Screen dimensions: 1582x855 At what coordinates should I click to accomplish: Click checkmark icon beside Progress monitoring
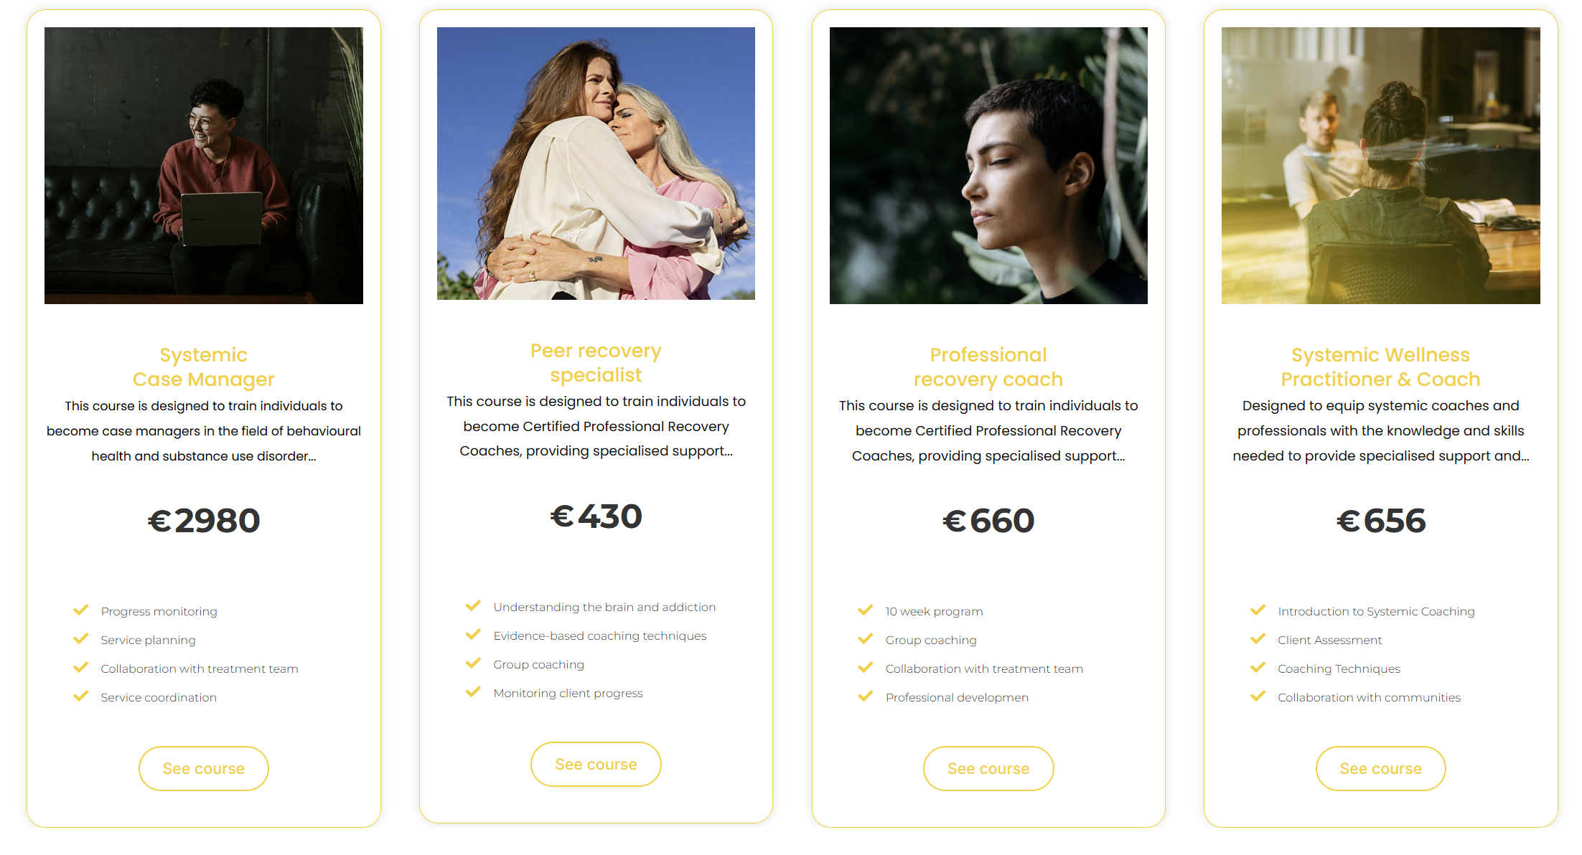click(x=80, y=610)
